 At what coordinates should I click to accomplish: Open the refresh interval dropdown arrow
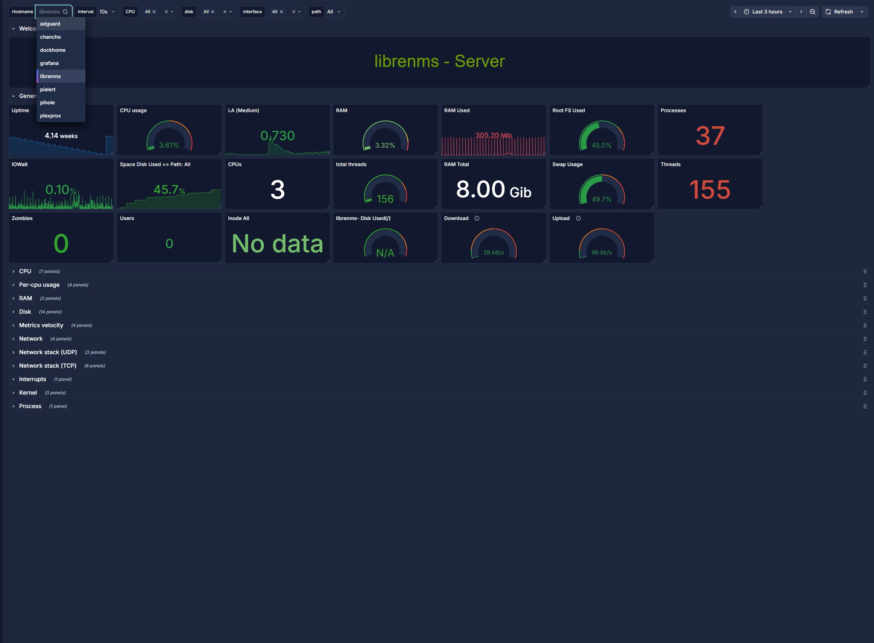point(862,12)
